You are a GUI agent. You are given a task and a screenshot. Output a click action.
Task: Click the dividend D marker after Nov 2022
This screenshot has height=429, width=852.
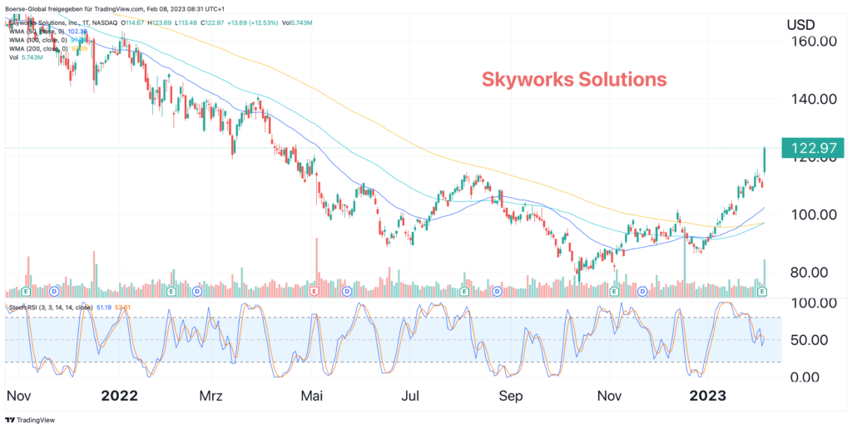(x=643, y=292)
